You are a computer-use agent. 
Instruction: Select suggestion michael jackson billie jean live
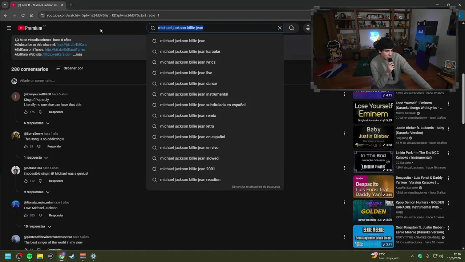[215, 73]
